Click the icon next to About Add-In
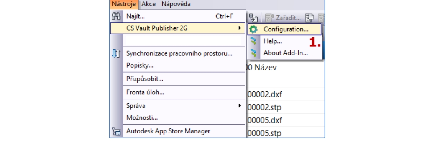Image resolution: width=435 pixels, height=154 pixels. coord(254,53)
